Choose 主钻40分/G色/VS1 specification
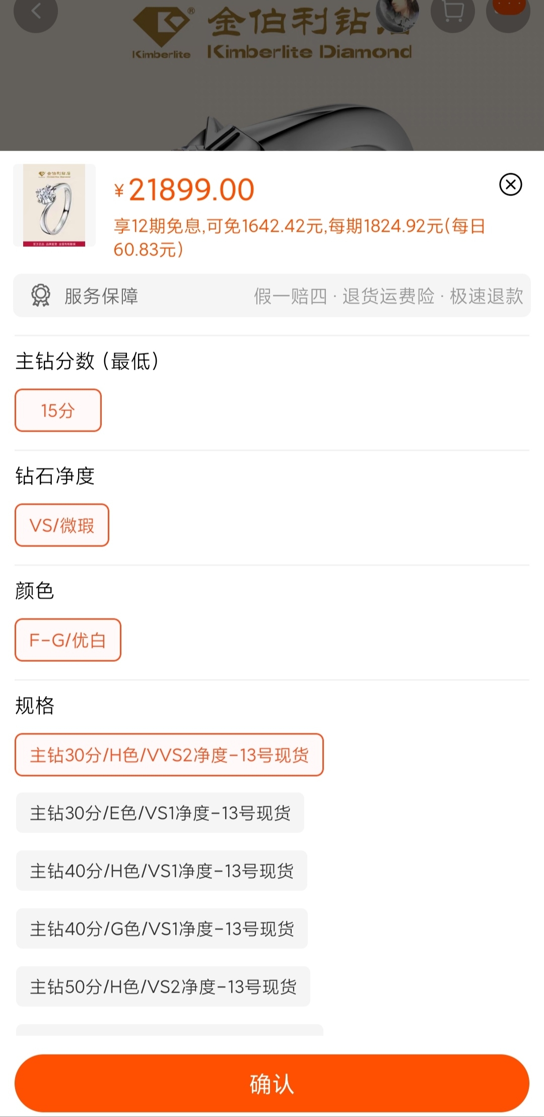The image size is (544, 1117). click(162, 929)
